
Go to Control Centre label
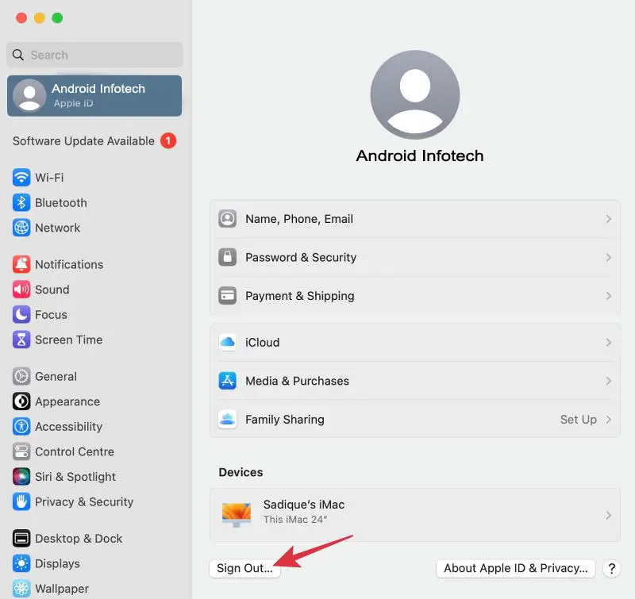point(75,451)
